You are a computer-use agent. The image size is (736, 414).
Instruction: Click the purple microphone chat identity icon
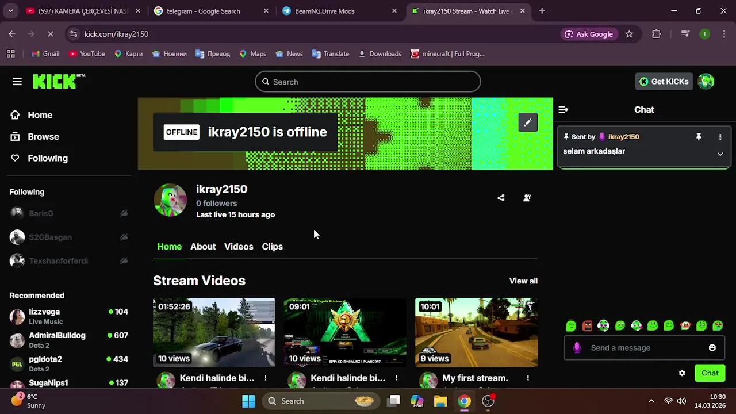(x=577, y=348)
